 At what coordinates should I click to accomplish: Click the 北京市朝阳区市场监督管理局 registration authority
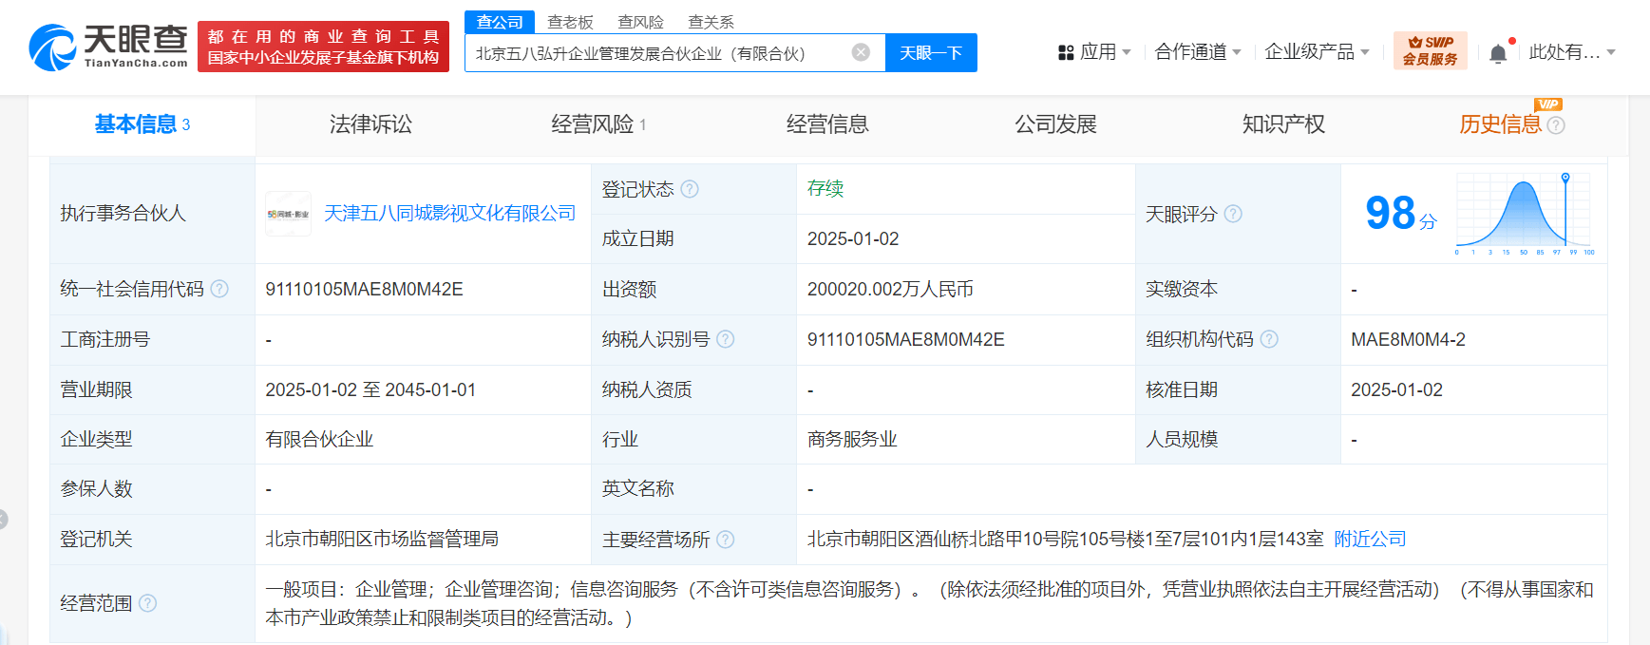(382, 540)
